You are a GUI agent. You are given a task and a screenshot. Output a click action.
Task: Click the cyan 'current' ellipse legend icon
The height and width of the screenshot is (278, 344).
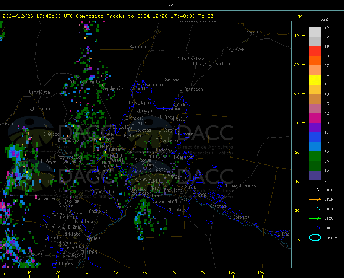(x=315, y=237)
